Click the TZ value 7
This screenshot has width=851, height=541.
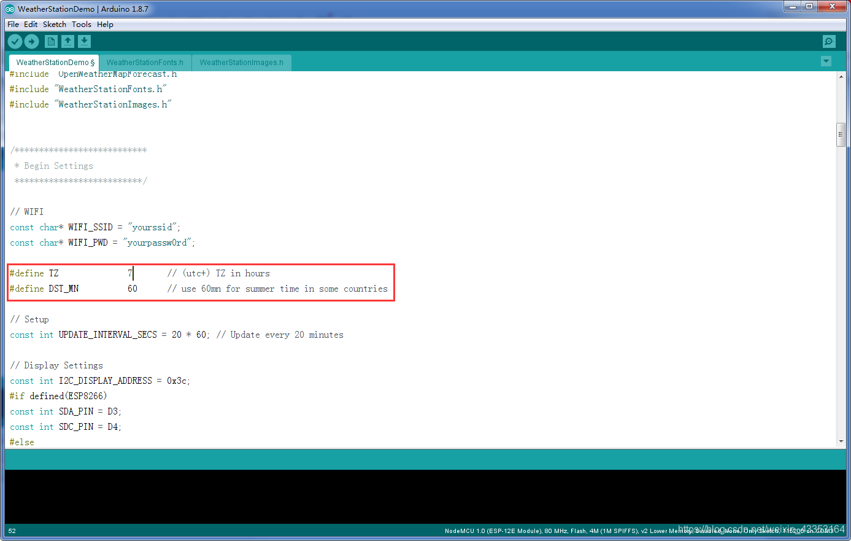130,273
